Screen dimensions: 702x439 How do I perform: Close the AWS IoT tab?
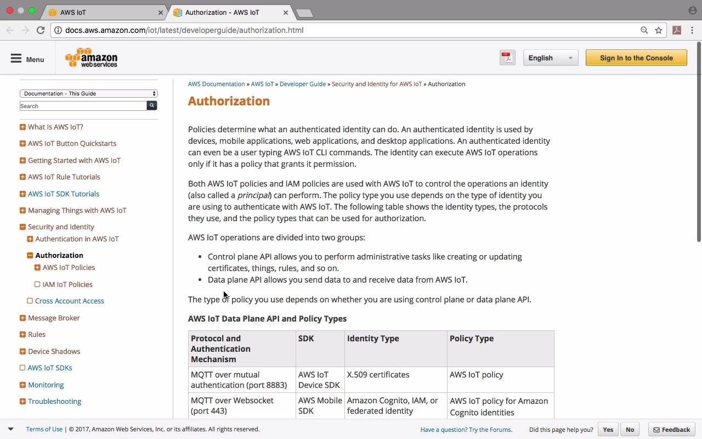coord(161,12)
